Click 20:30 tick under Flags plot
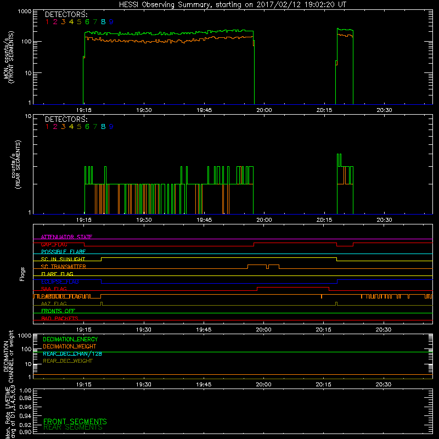This screenshot has width=439, height=439. pos(383,330)
